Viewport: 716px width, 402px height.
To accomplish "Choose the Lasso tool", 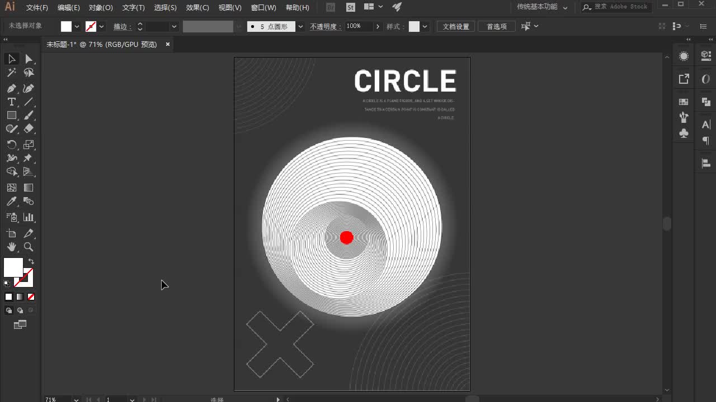I will [29, 73].
